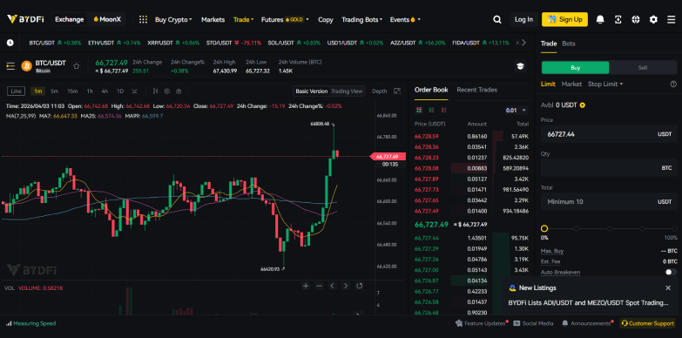Select the Line chart type
The image size is (682, 338).
coord(16,91)
